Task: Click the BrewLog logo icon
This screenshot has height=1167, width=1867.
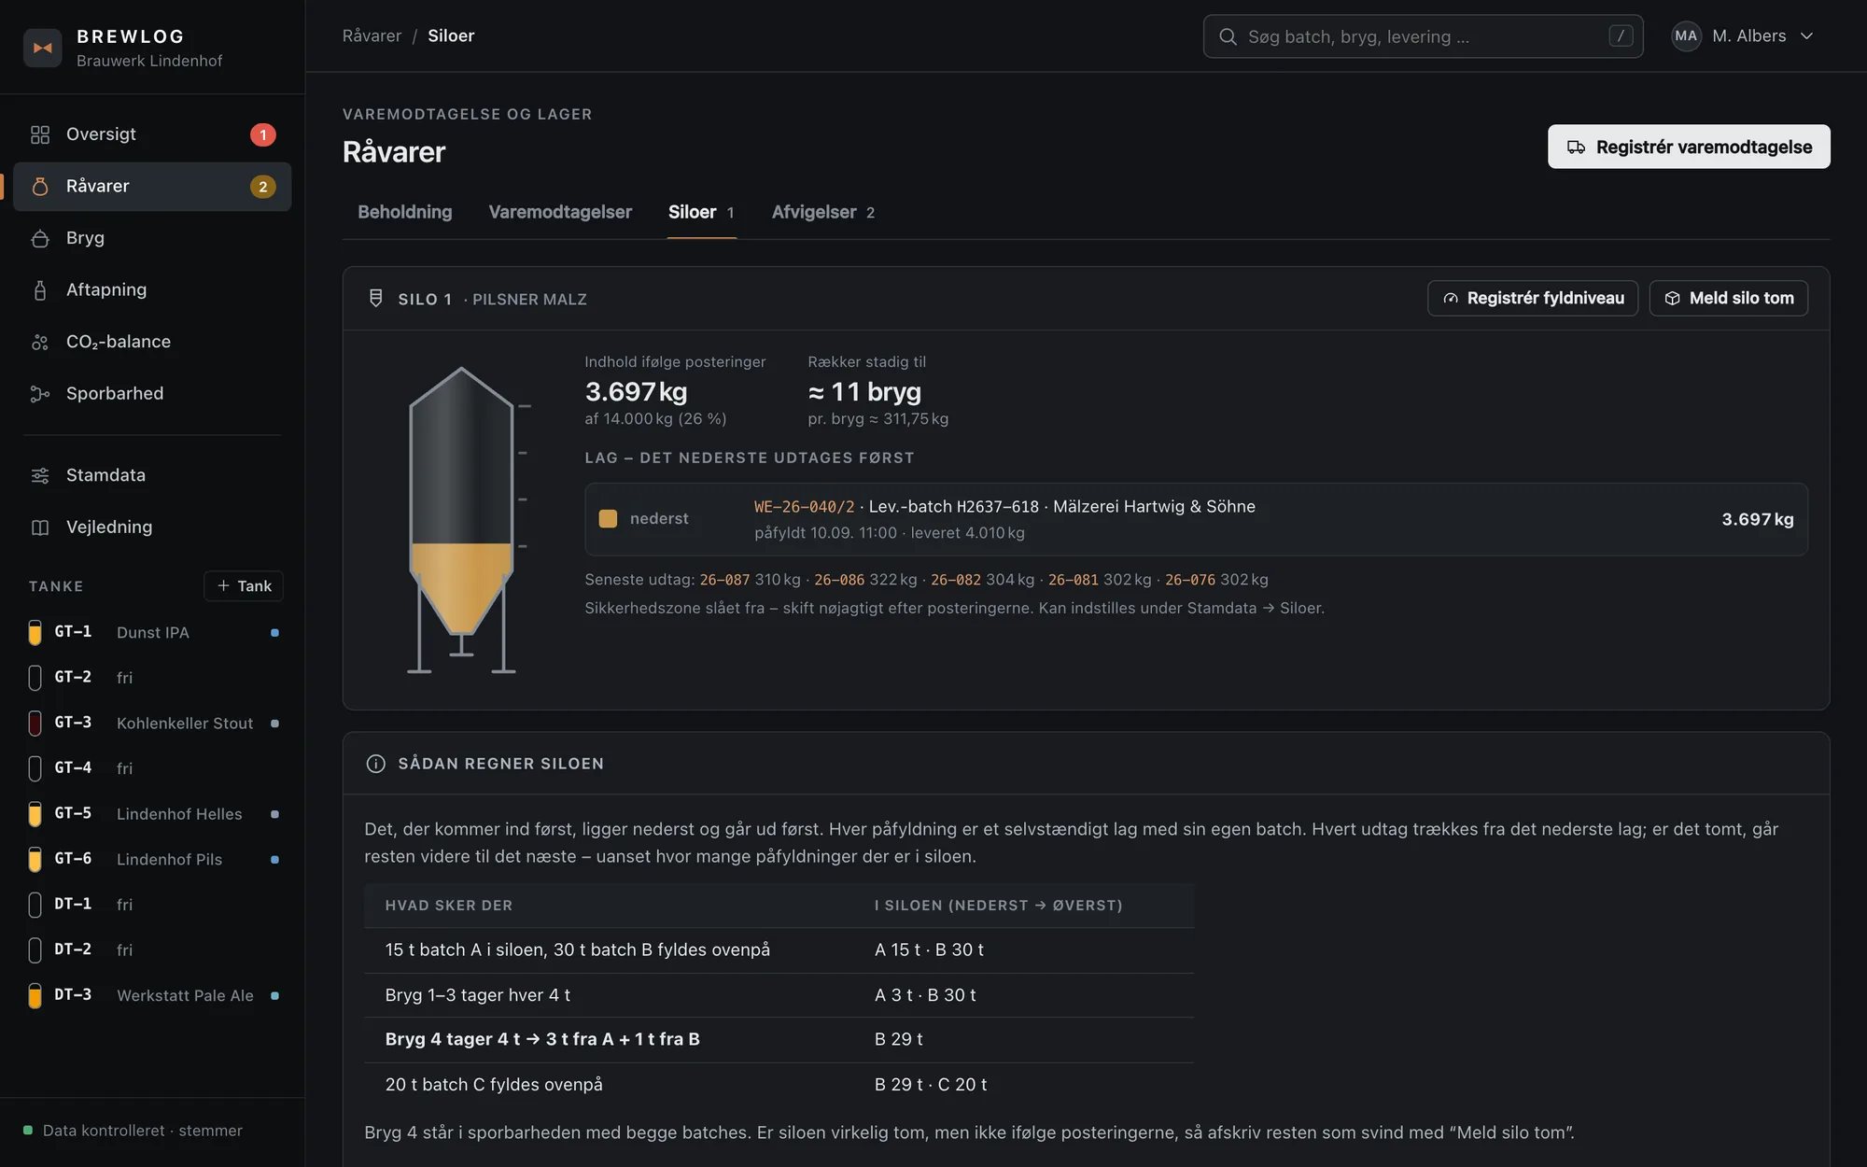Action: coord(43,48)
